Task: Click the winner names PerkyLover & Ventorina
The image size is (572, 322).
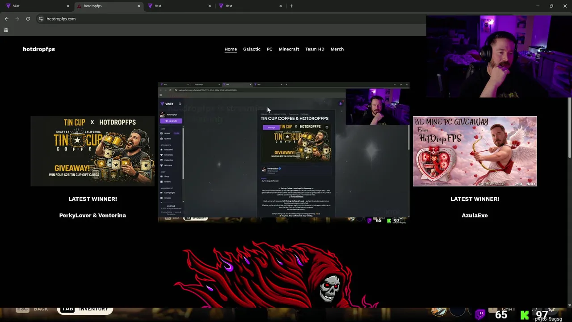Action: tap(93, 215)
